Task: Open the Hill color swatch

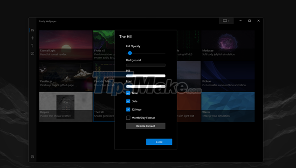Action: (x=146, y=76)
